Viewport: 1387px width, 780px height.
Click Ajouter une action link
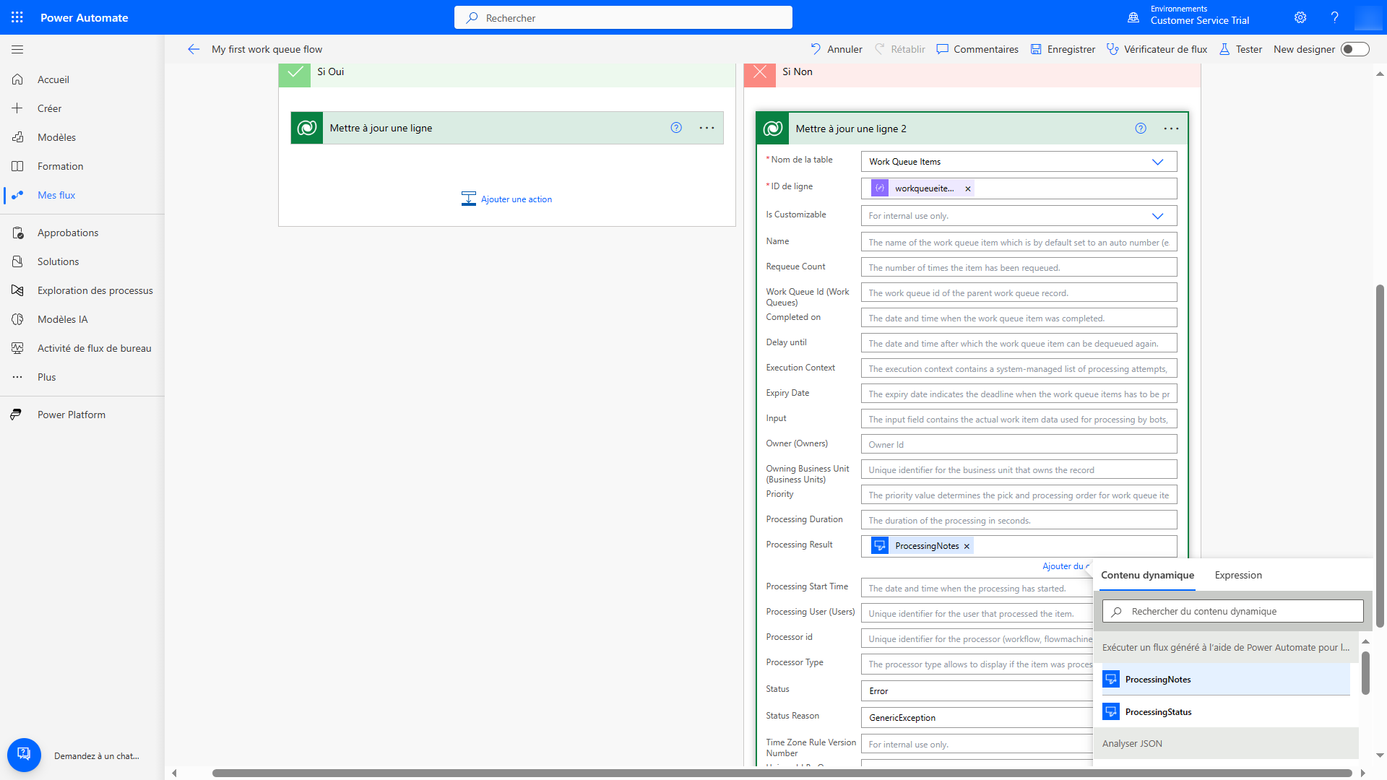(x=516, y=199)
